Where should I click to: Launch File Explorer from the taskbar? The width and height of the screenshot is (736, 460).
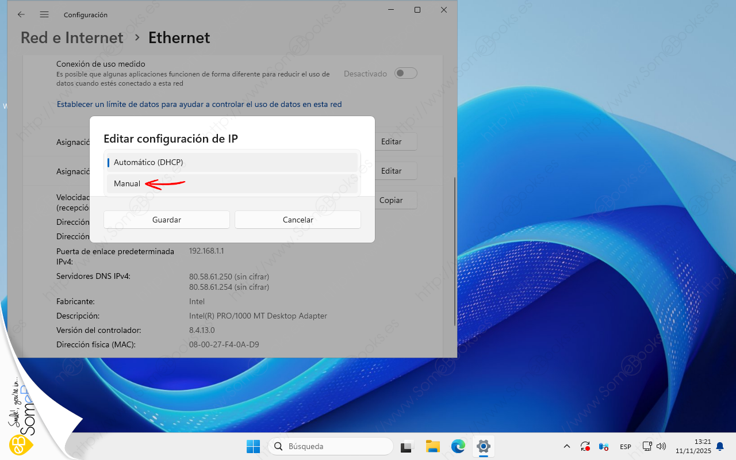click(433, 446)
